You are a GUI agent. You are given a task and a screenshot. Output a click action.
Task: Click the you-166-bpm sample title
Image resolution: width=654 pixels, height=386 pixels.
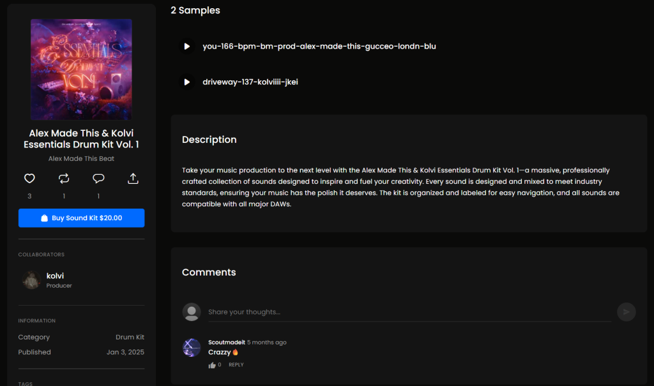(319, 47)
